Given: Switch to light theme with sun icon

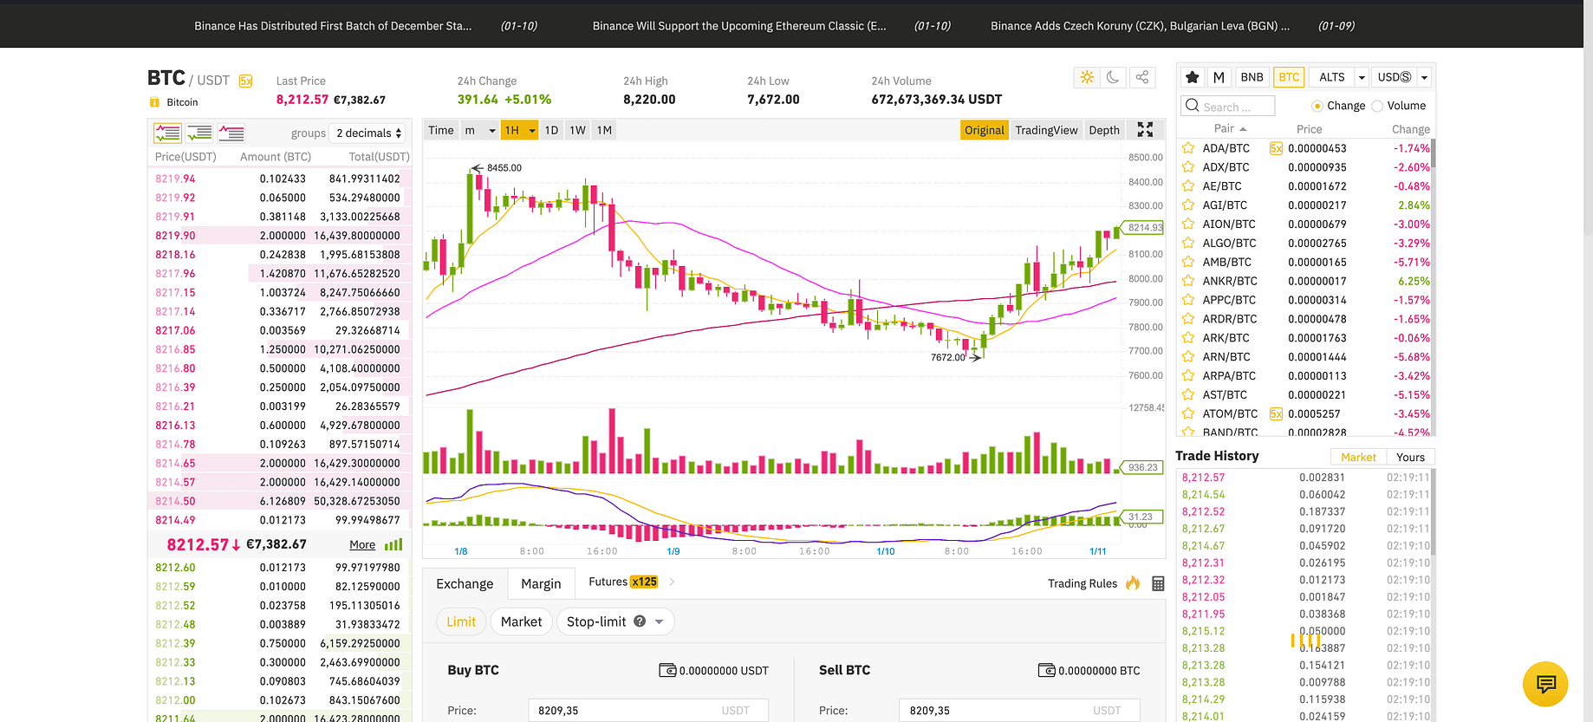Looking at the screenshot, I should tap(1087, 77).
